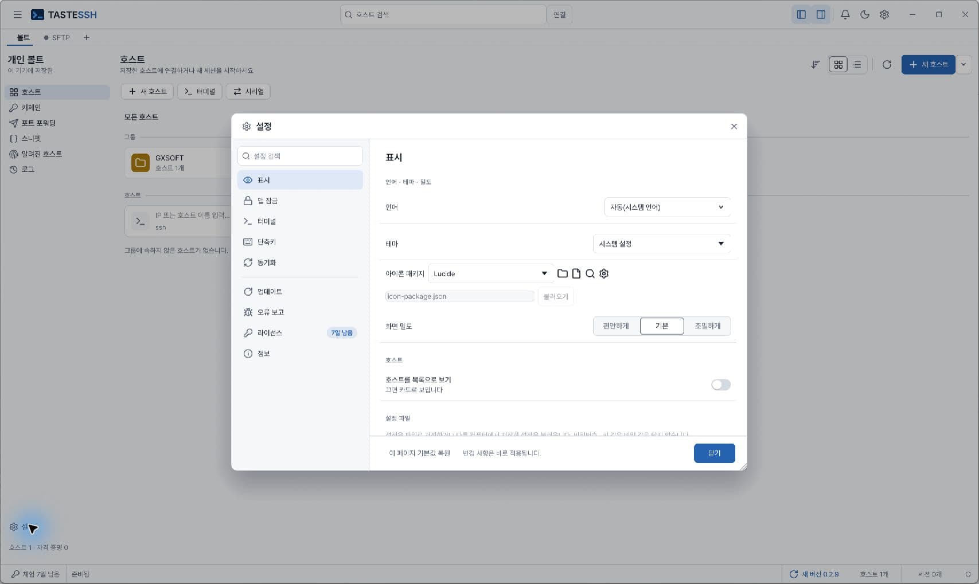This screenshot has height=584, width=979.
Task: Open the 언어 language dropdown
Action: [x=667, y=207]
